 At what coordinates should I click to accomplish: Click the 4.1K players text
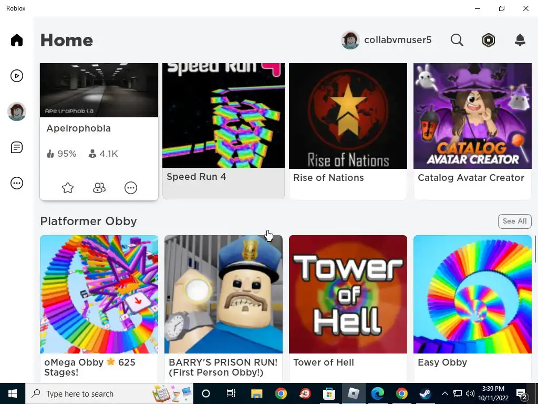coord(108,154)
